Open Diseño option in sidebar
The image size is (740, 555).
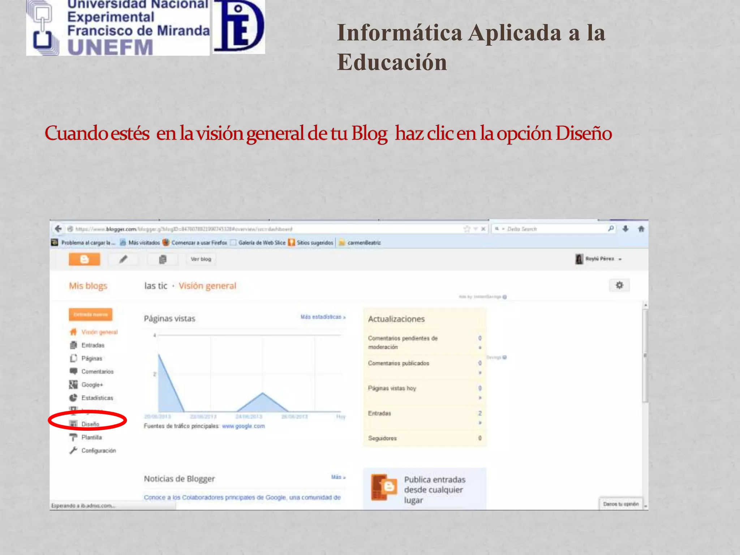point(90,424)
